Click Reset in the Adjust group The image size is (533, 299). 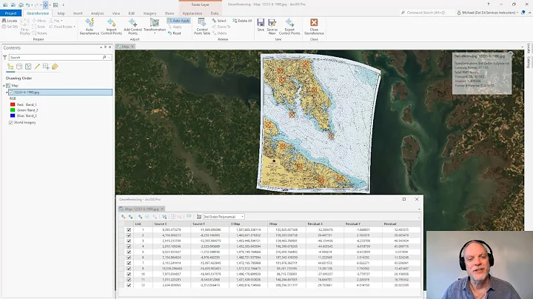point(175,33)
